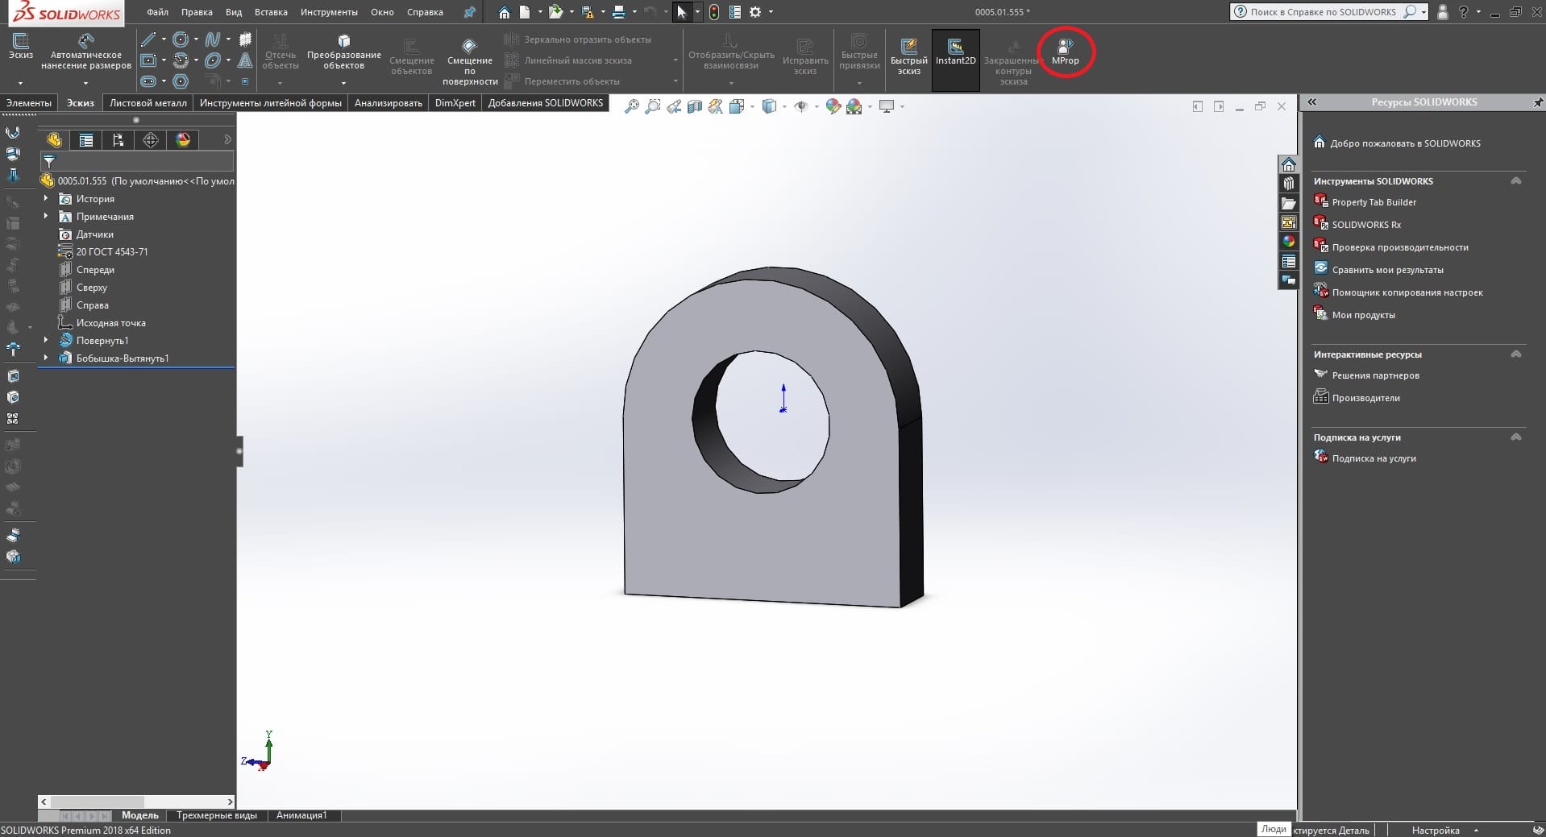Switch to the Анализировать tab
The height and width of the screenshot is (837, 1546).
[x=388, y=103]
